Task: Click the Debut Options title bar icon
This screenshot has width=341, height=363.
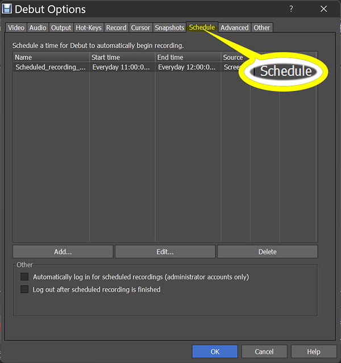Action: click(7, 9)
